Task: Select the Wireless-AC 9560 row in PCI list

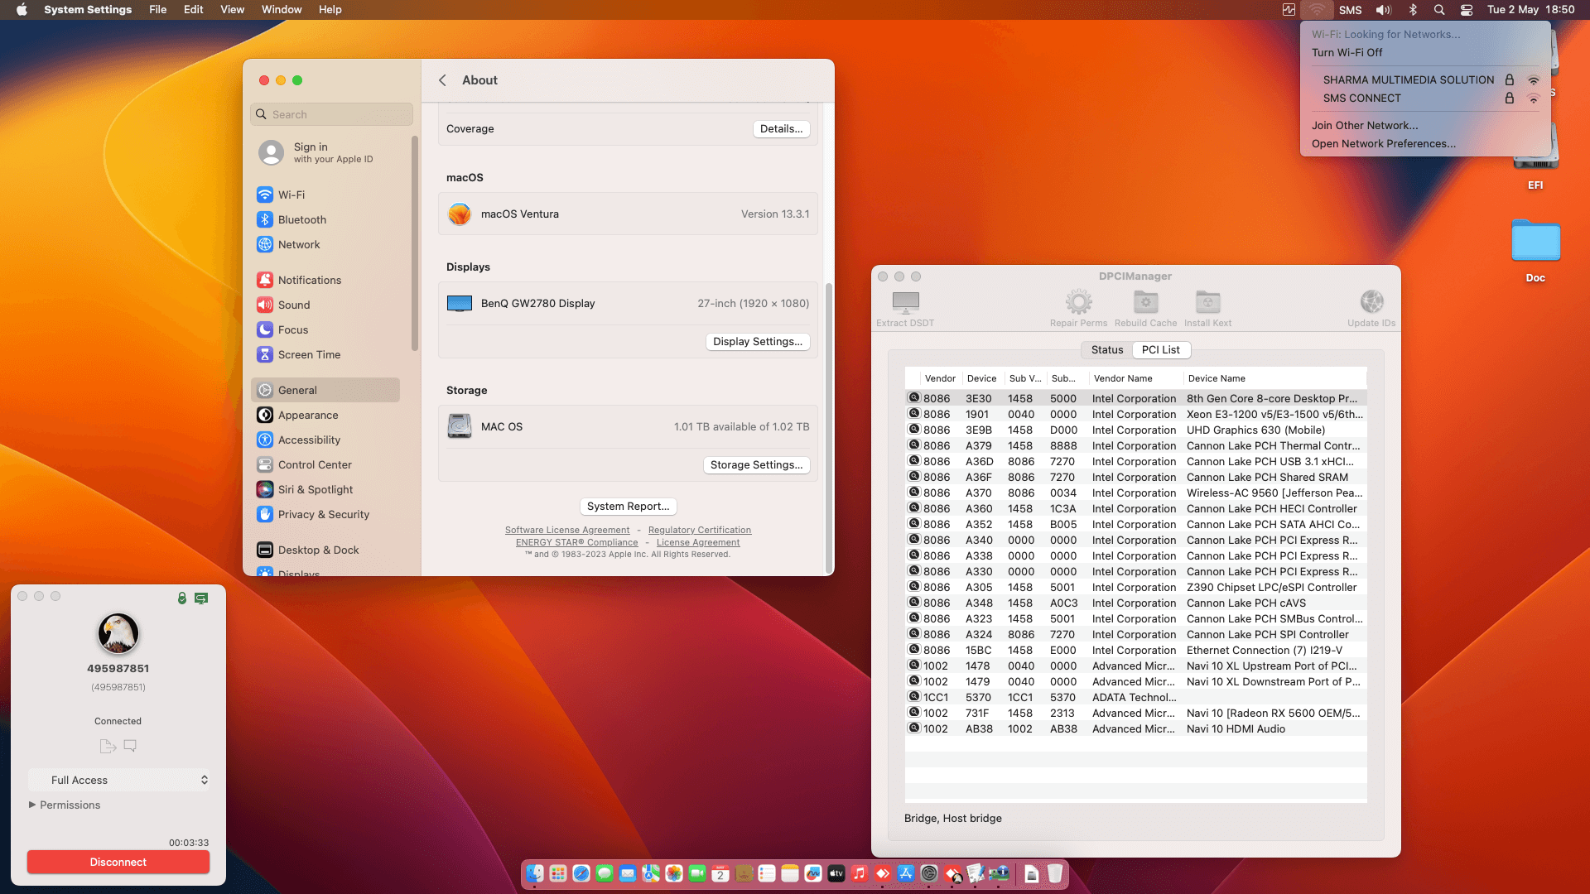Action: [x=1135, y=493]
